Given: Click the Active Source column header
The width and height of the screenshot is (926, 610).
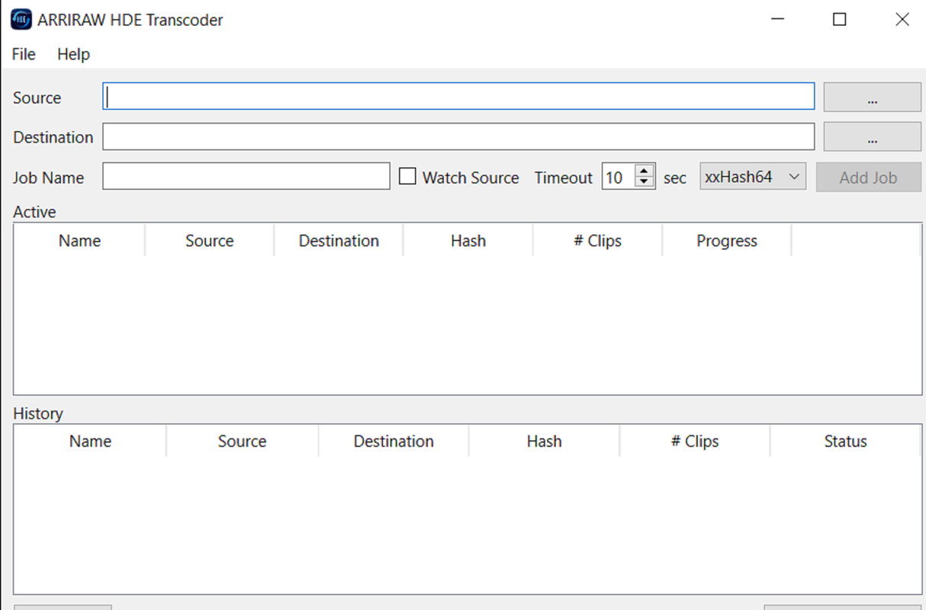Looking at the screenshot, I should click(209, 241).
